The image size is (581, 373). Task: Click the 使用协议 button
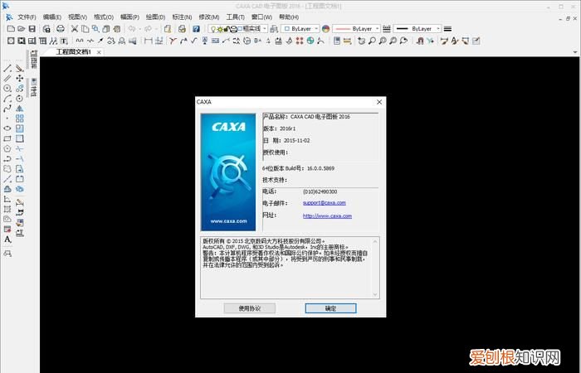249,308
